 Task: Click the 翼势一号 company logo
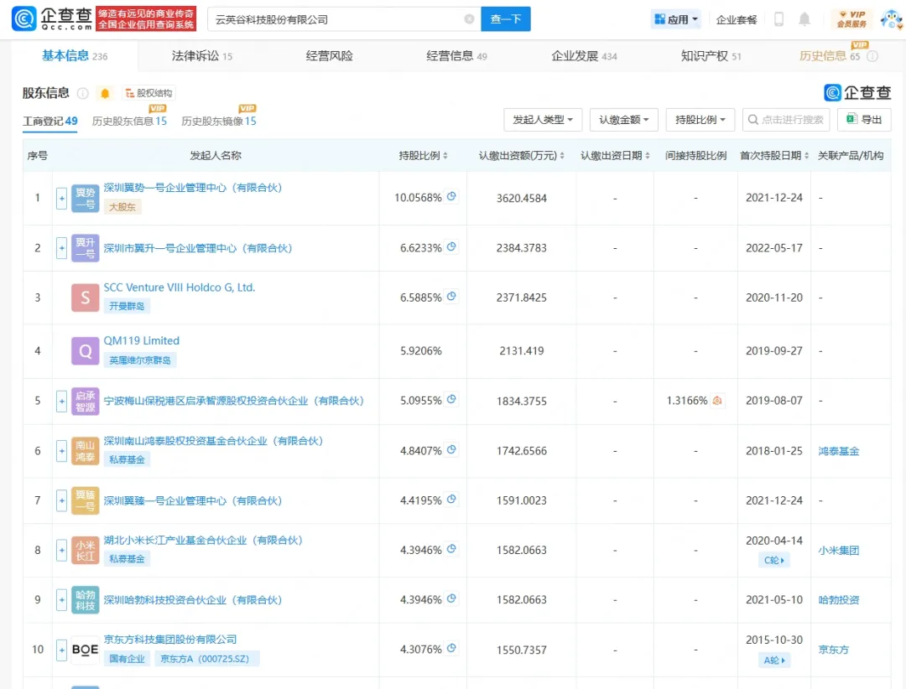(85, 198)
